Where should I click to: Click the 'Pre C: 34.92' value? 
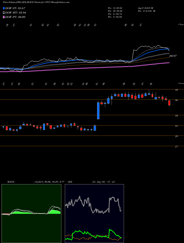(115, 17)
